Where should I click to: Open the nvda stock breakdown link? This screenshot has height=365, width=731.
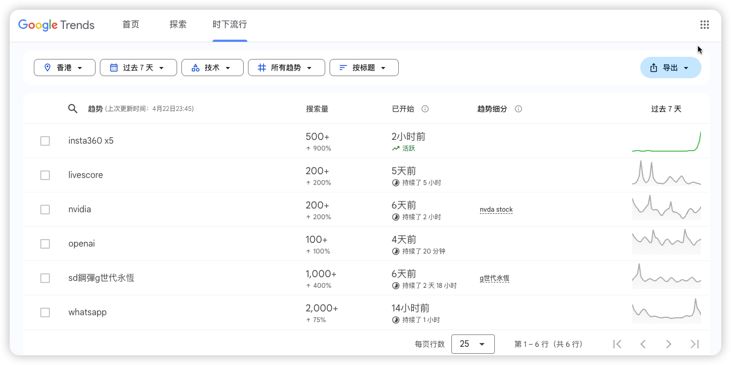coord(496,210)
